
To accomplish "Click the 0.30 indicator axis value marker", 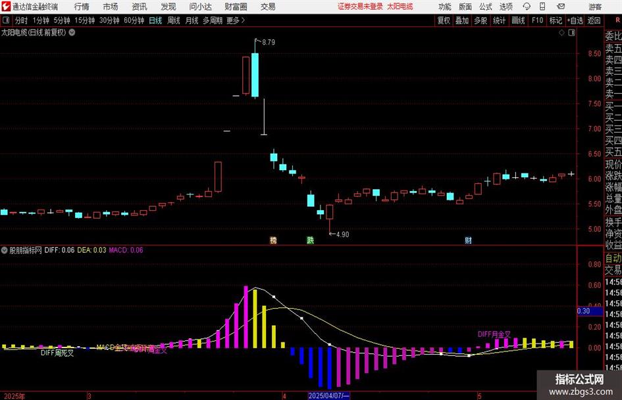I will click(590, 311).
